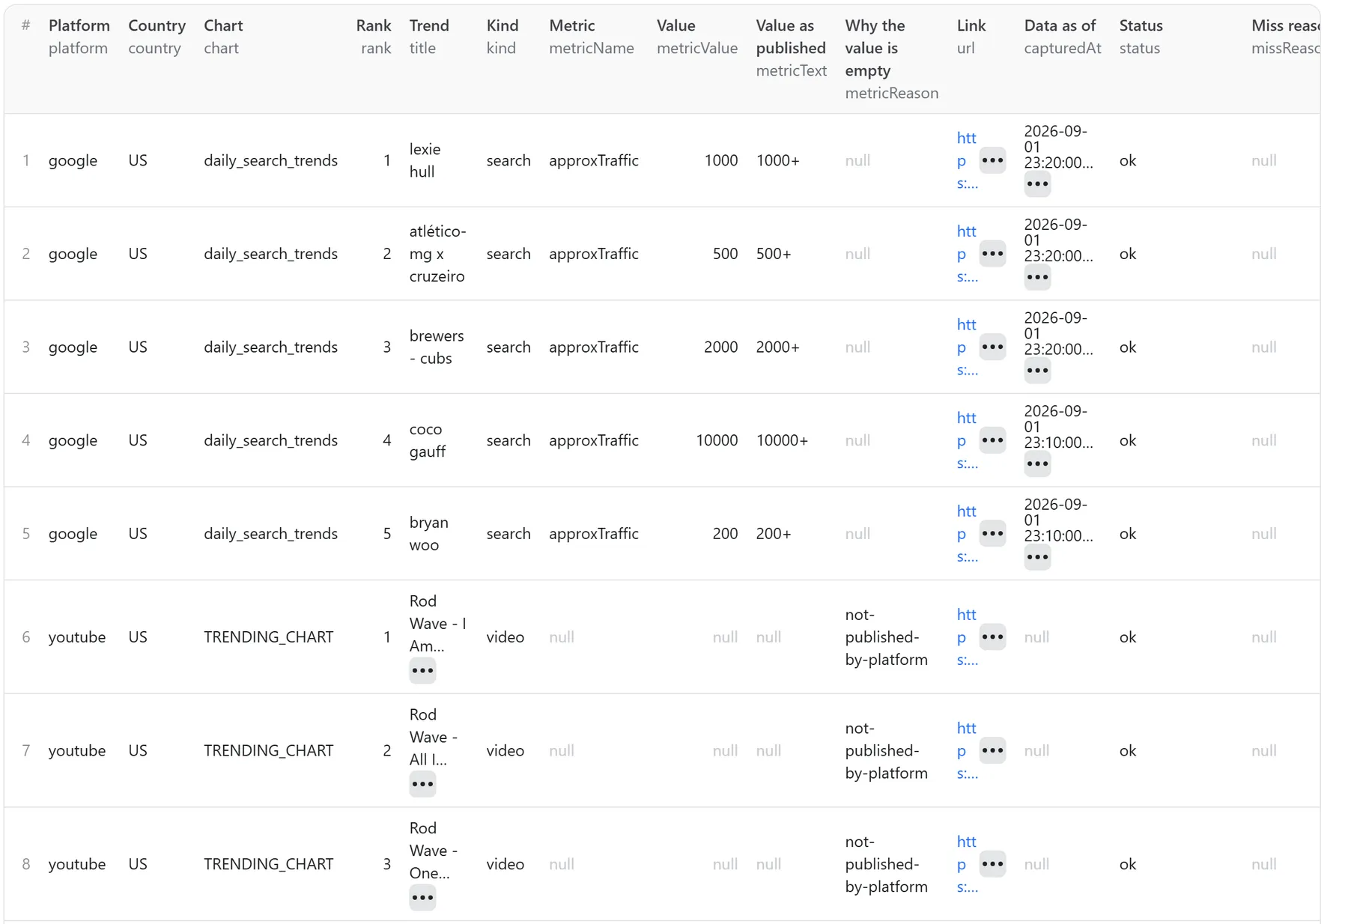1348x924 pixels.
Task: Expand link ellipsis in youtube rank 3 row
Action: [x=992, y=864]
